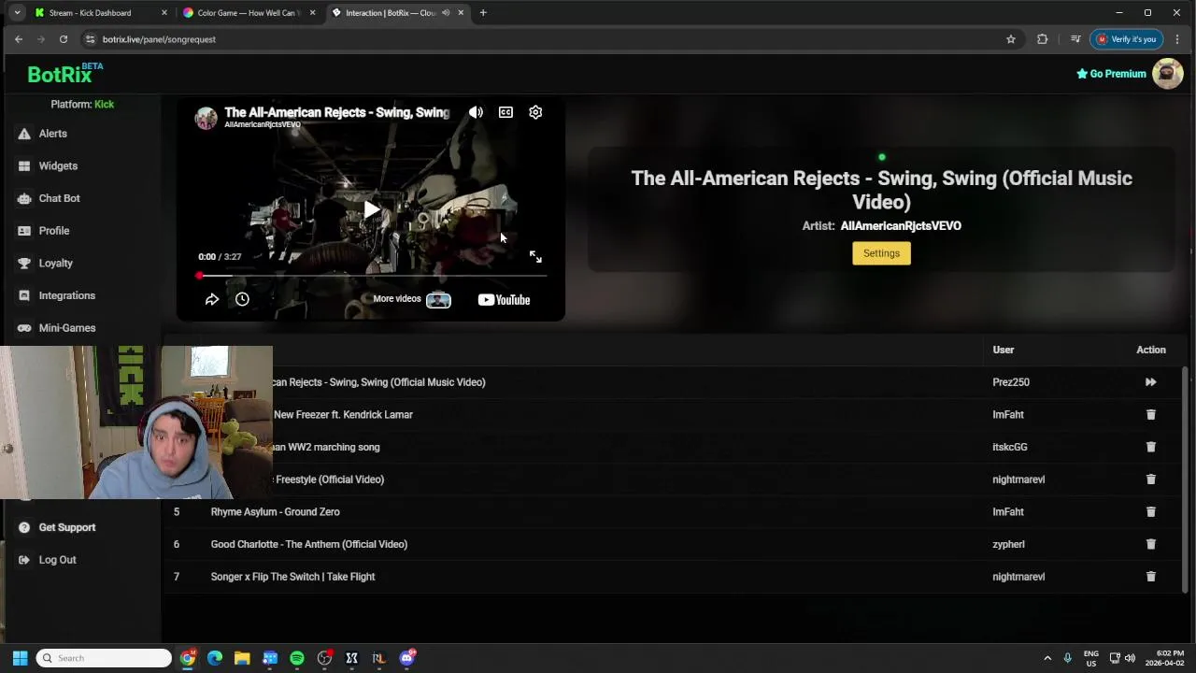Click the username zypherl
1196x673 pixels.
pos(1008,544)
